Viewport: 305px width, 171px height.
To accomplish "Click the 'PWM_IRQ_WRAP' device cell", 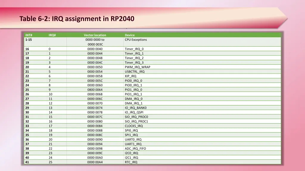I will coord(138,67).
